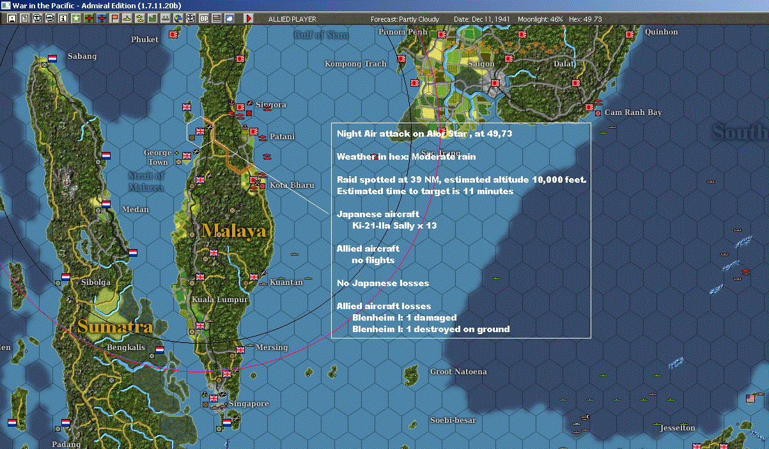Select the Dutch flag base near Sibolga
The height and width of the screenshot is (449, 769).
point(65,277)
